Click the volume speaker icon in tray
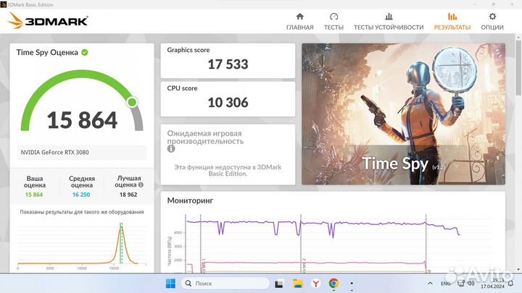 click(x=471, y=284)
